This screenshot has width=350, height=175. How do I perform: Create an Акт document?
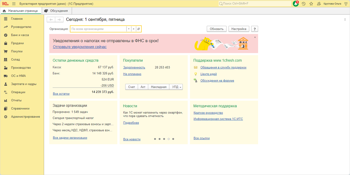click(x=143, y=87)
